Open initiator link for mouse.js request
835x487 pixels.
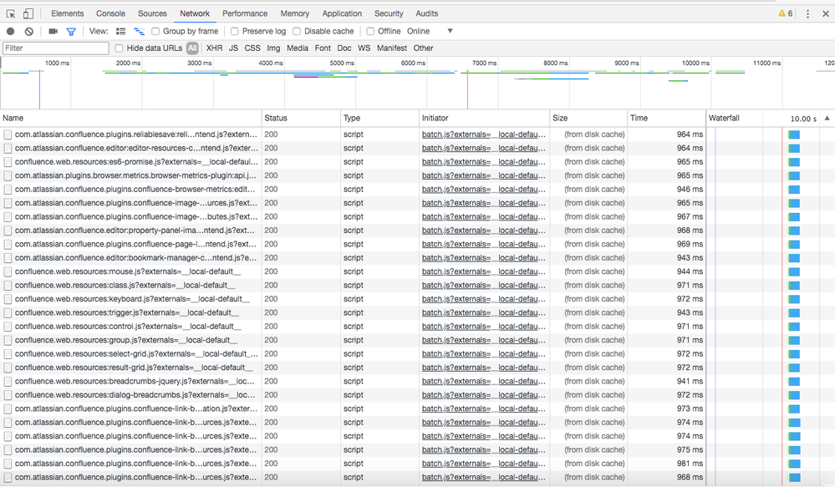pyautogui.click(x=483, y=271)
